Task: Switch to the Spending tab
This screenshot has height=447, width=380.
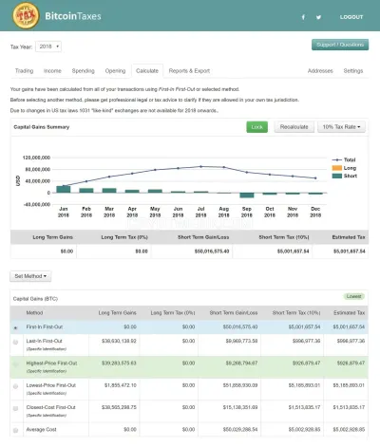Action: pos(84,71)
